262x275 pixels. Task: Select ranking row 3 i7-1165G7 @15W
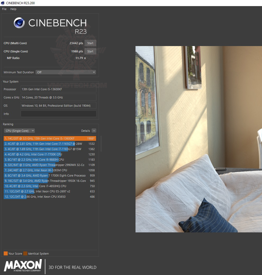point(50,149)
